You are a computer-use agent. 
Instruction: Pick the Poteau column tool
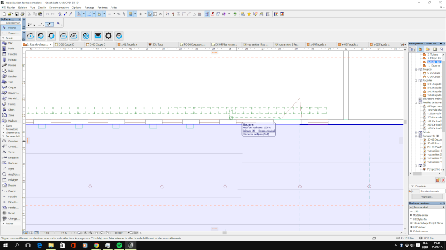11,60
